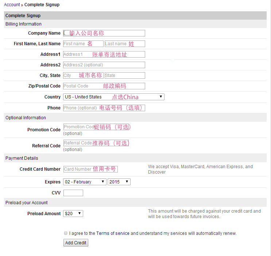
Task: Tick the agree to Terms checkbox
Action: tap(66, 233)
